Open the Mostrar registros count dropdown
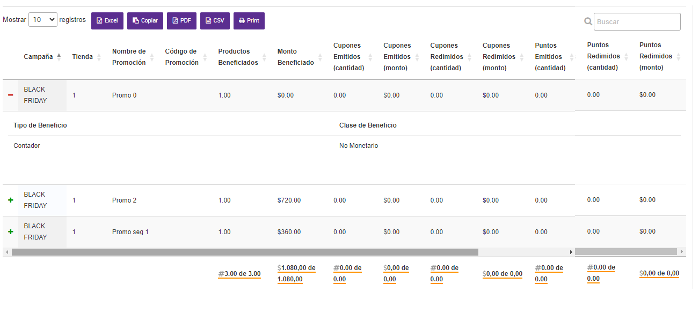This screenshot has width=699, height=329. pyautogui.click(x=43, y=20)
